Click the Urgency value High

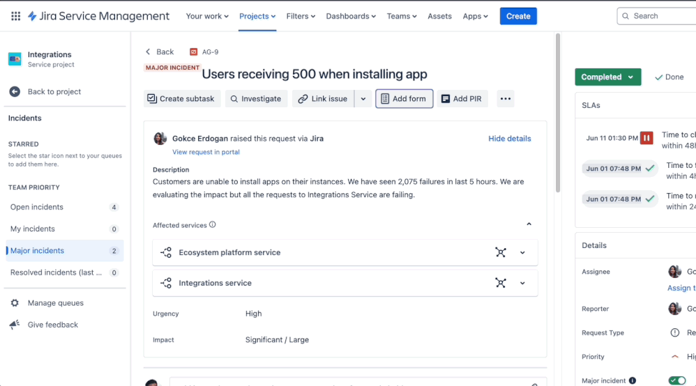click(253, 314)
